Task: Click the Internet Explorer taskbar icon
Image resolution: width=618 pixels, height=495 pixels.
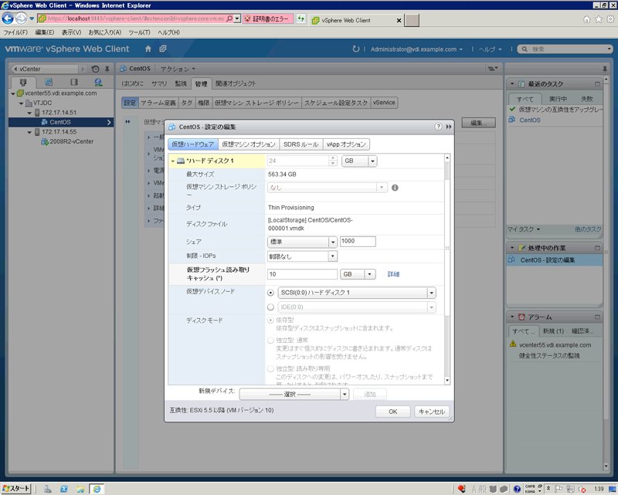Action: coord(97,489)
